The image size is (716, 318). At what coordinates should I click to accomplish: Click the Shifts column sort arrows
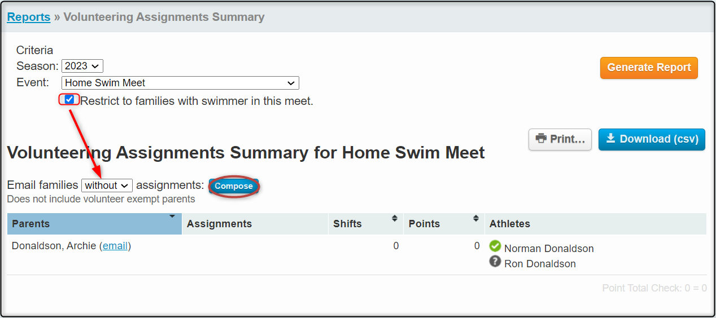pos(395,219)
